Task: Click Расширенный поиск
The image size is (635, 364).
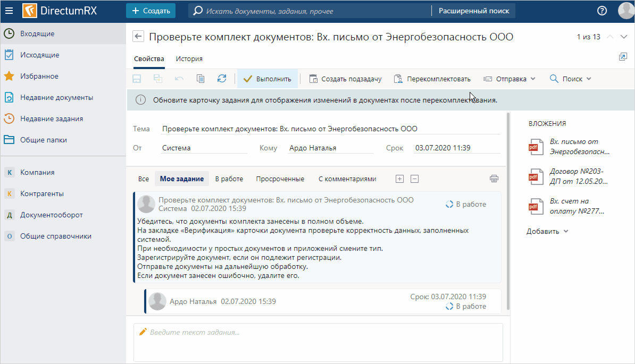Action: [x=474, y=11]
